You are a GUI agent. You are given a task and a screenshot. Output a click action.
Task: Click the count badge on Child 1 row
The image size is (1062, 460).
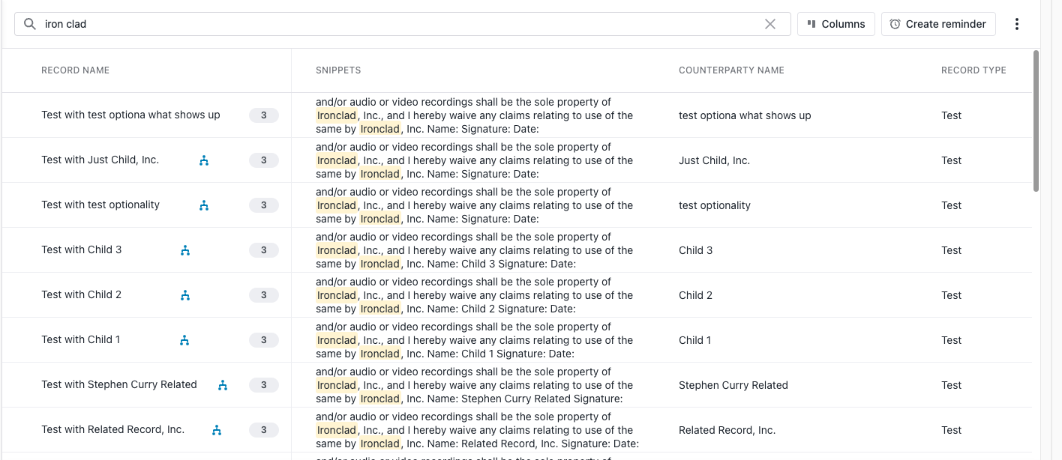pyautogui.click(x=264, y=340)
